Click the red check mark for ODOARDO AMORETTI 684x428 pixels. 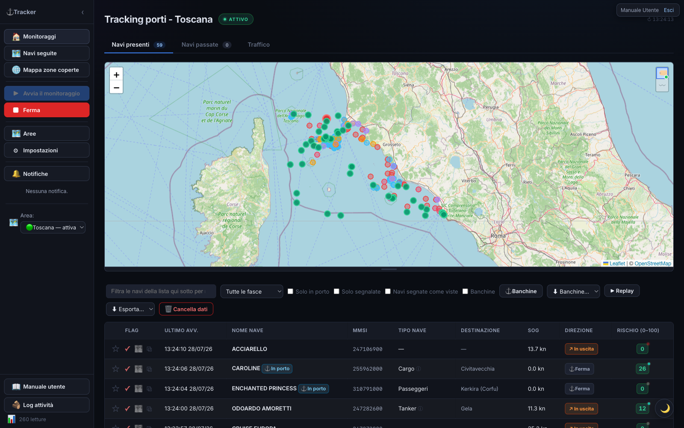pos(127,408)
